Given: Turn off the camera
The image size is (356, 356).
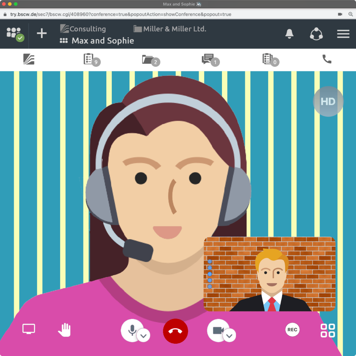Looking at the screenshot, I should tap(218, 330).
